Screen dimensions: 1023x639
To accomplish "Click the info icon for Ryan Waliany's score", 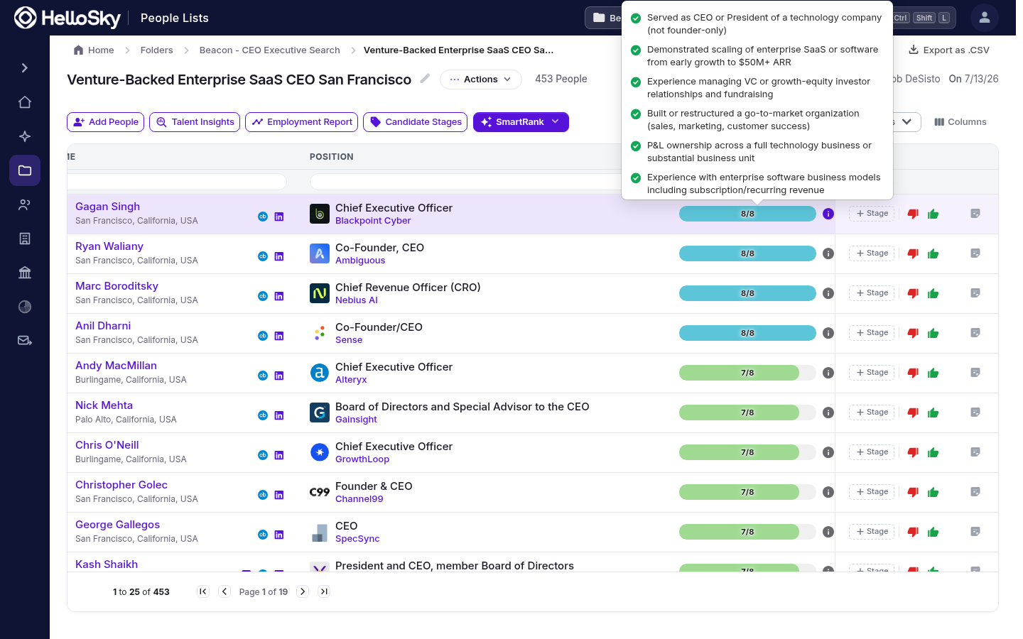I will (828, 253).
